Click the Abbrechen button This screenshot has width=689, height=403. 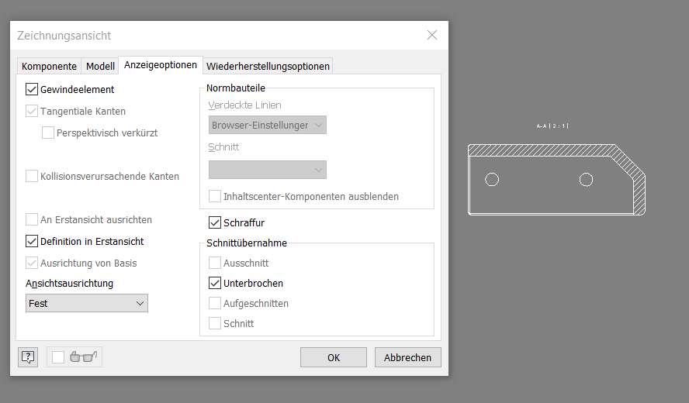point(408,357)
